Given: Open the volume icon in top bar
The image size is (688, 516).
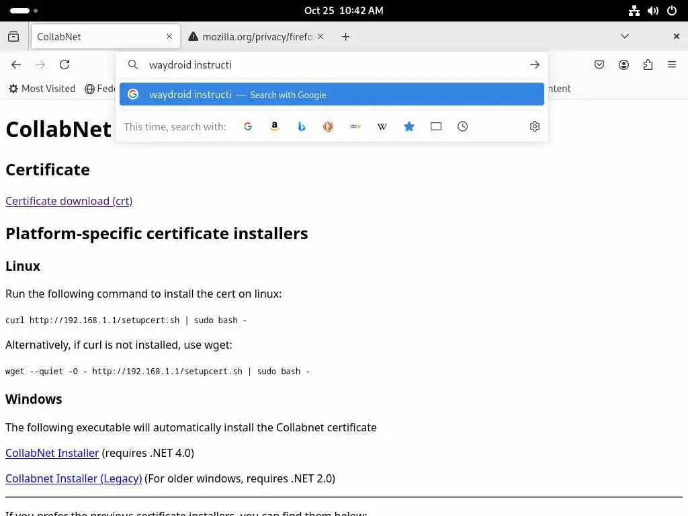Looking at the screenshot, I should [653, 11].
